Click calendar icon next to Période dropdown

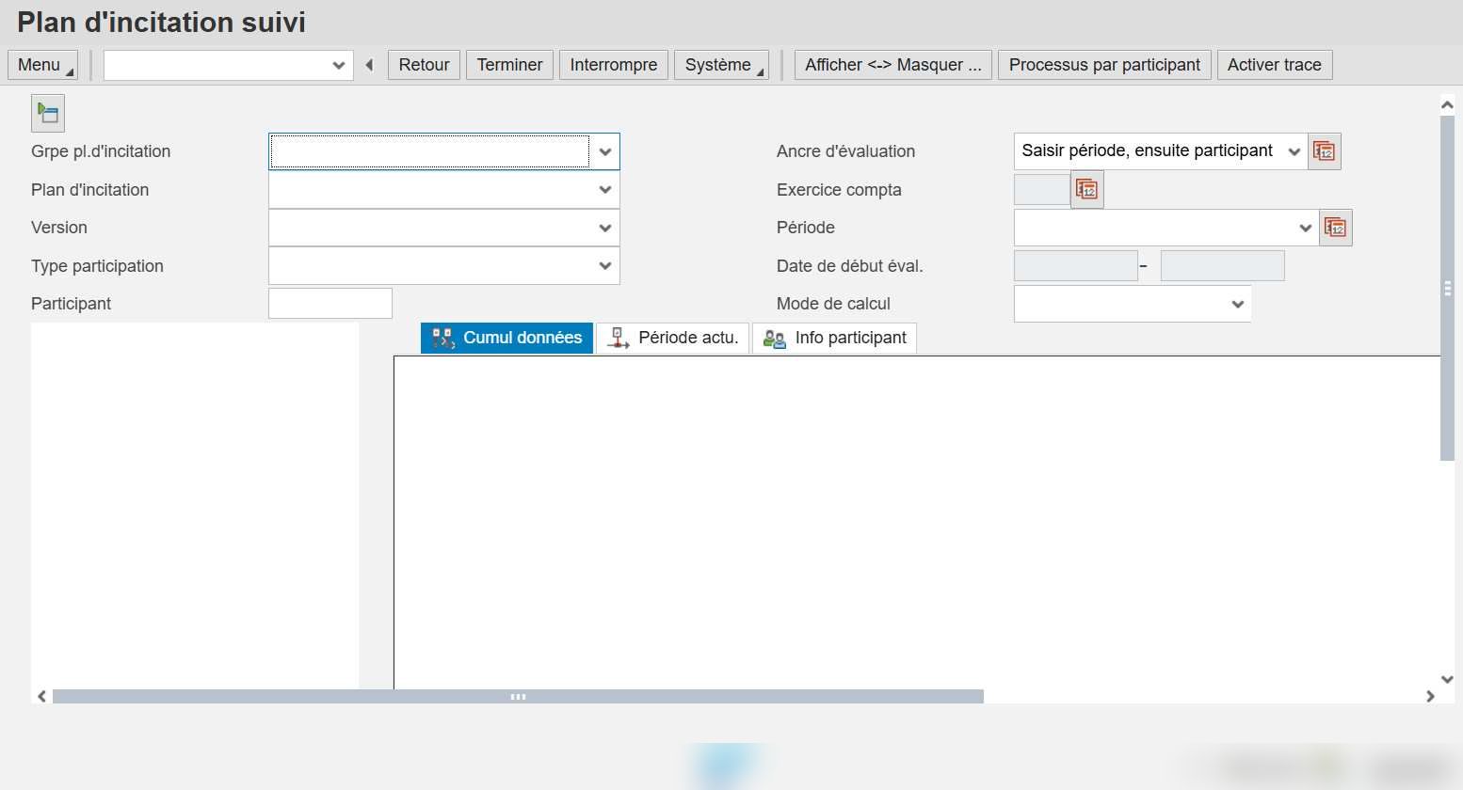(x=1335, y=228)
